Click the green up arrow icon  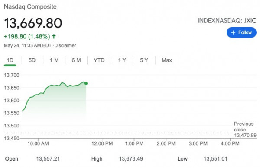(x=54, y=36)
